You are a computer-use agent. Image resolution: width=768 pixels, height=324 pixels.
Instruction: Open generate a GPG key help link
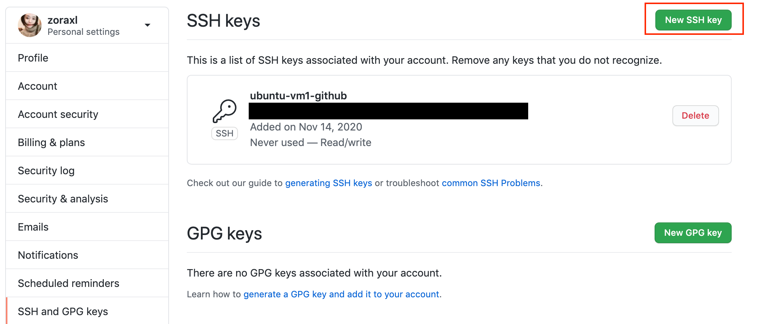341,294
